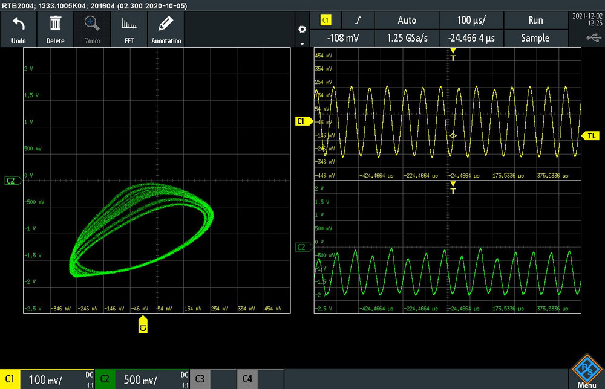Click the USB connection icon
Viewport: 605px width, 389px height.
[594, 37]
